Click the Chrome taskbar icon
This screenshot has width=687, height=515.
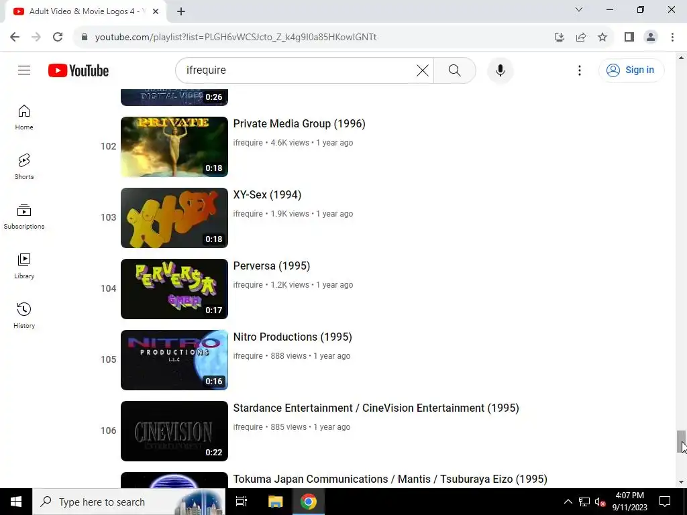[x=309, y=502]
